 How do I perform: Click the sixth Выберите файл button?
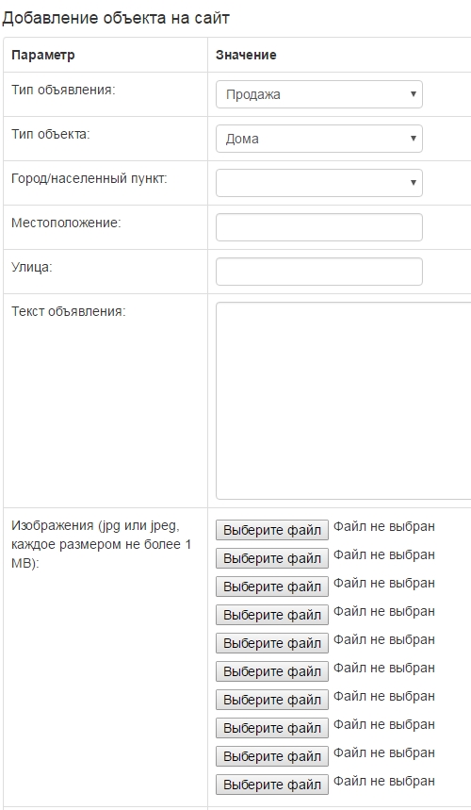(272, 671)
